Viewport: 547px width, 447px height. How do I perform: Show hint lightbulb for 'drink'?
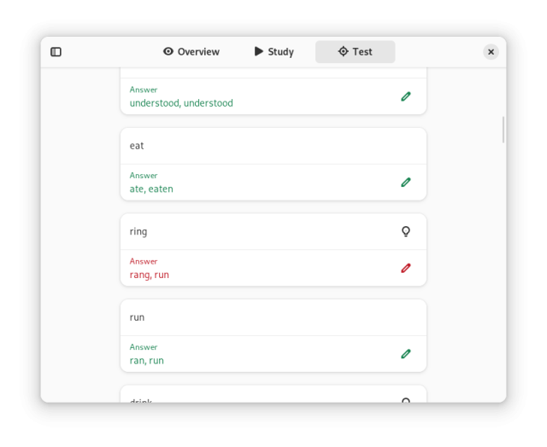point(406,399)
